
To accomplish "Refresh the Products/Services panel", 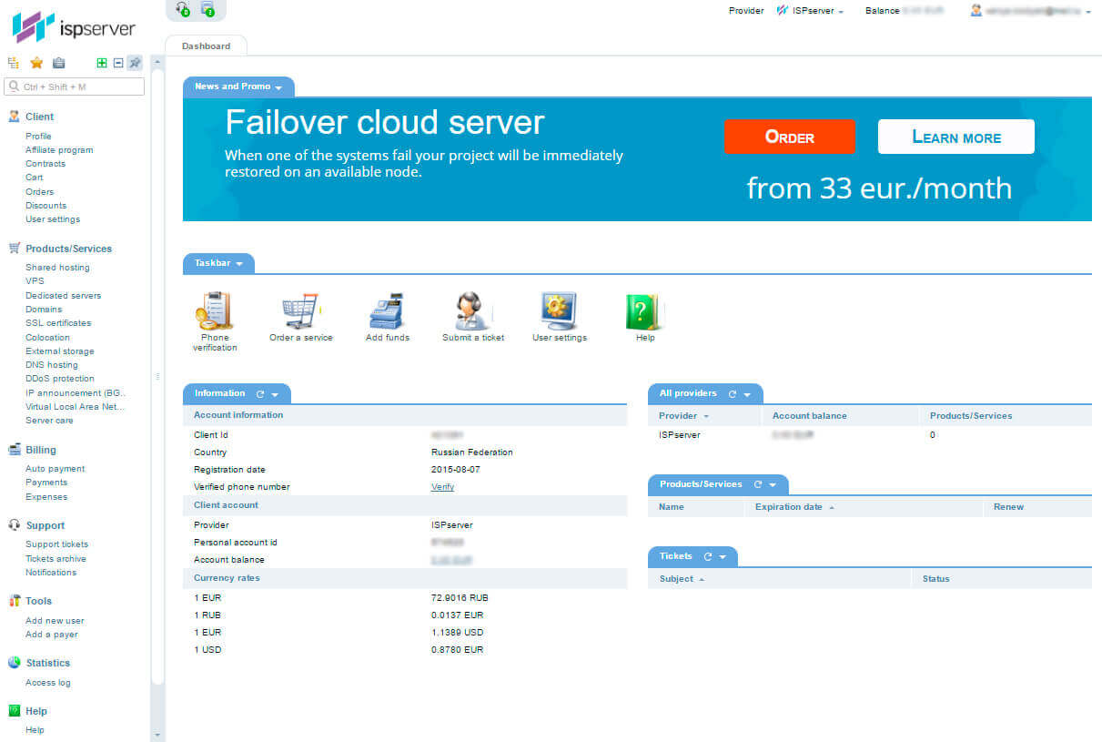I will point(757,484).
